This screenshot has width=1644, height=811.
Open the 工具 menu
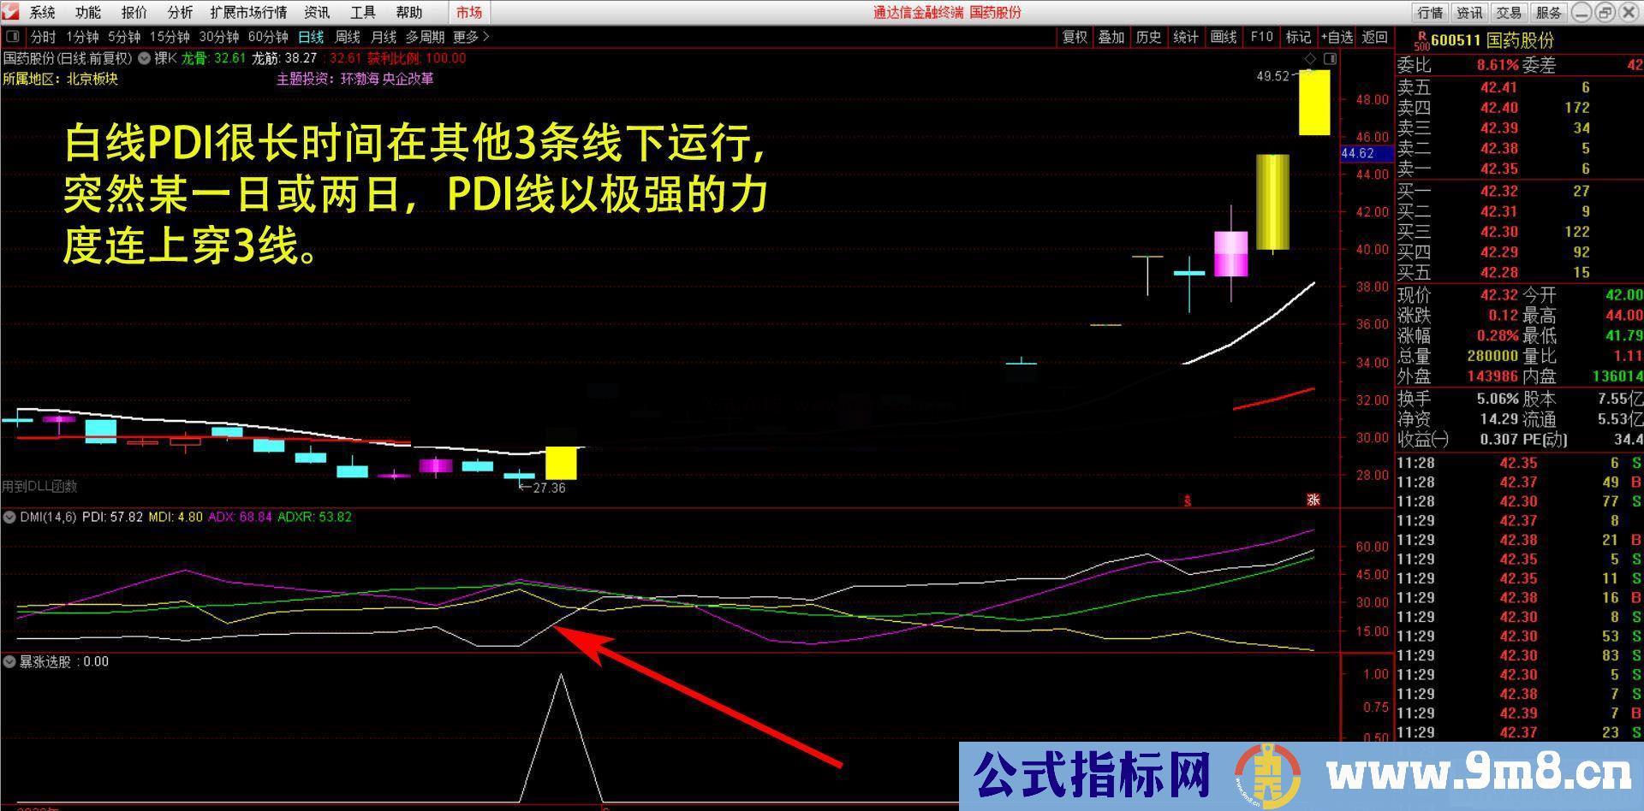[362, 12]
